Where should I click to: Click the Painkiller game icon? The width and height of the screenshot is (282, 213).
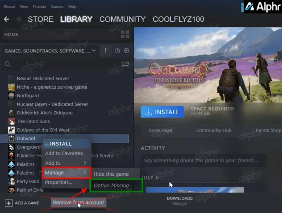point(11,156)
